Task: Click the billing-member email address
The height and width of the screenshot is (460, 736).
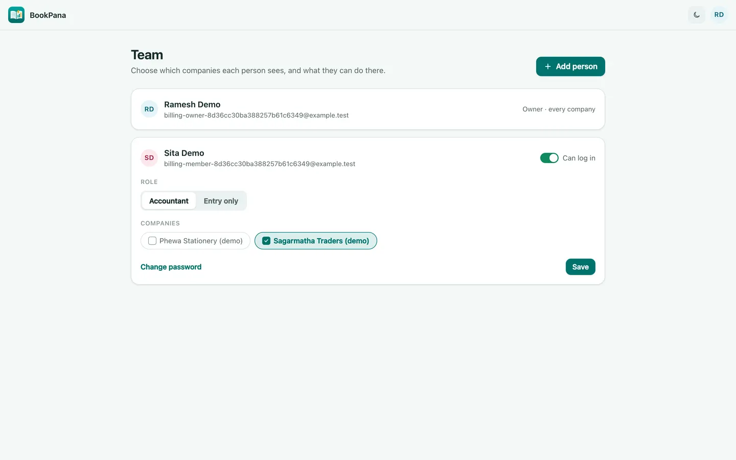Action: (x=260, y=164)
